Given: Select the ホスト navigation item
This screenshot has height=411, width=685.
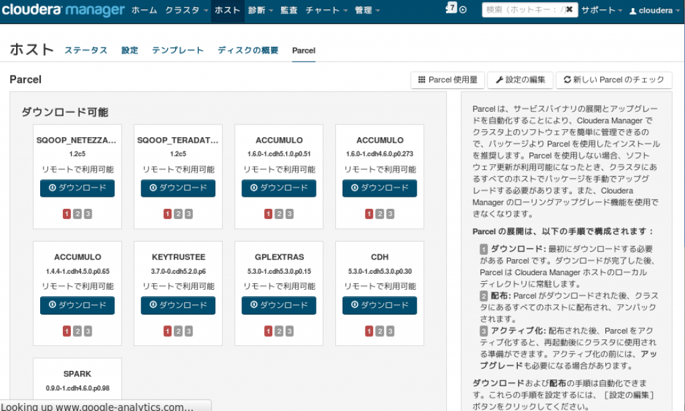Looking at the screenshot, I should coord(227,11).
